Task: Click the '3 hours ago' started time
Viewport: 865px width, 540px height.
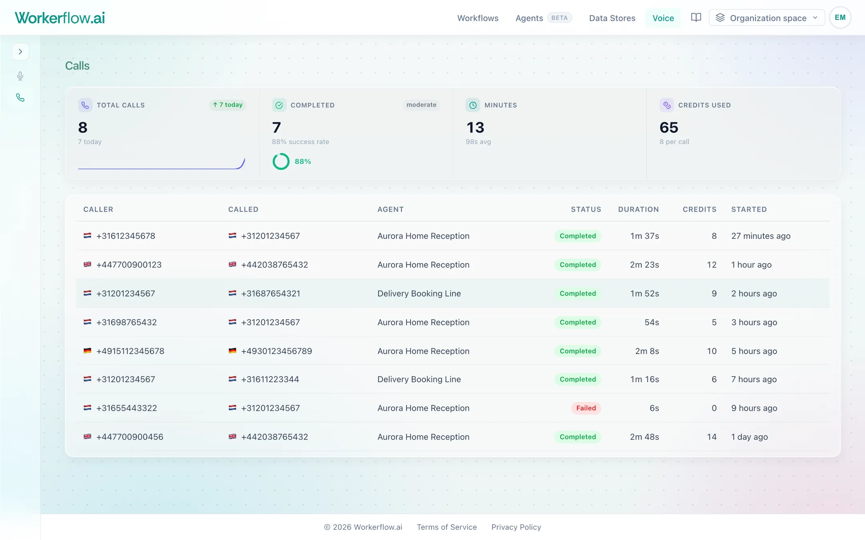Action: [754, 322]
